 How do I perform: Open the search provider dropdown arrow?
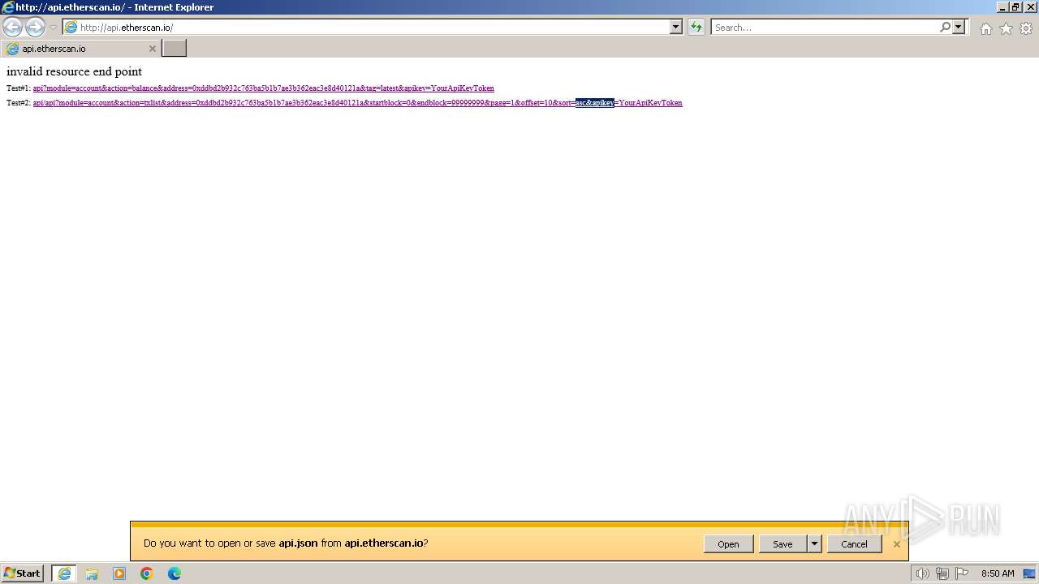pos(959,28)
